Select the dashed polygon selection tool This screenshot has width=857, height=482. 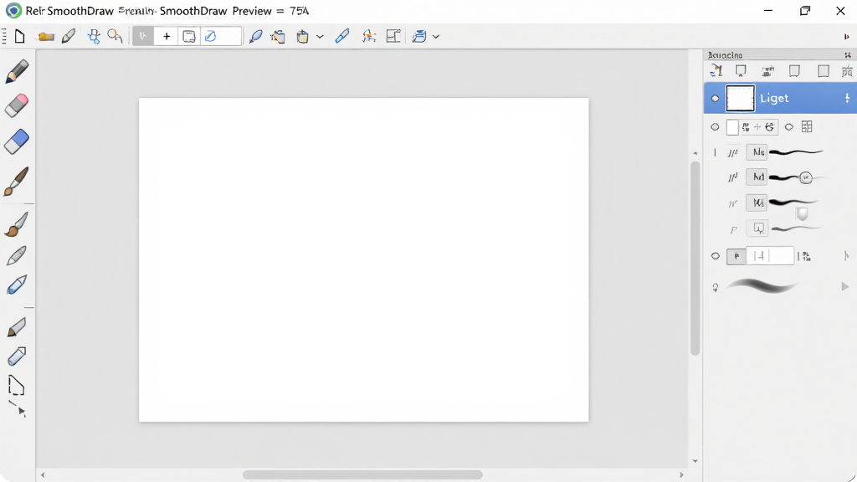point(17,385)
